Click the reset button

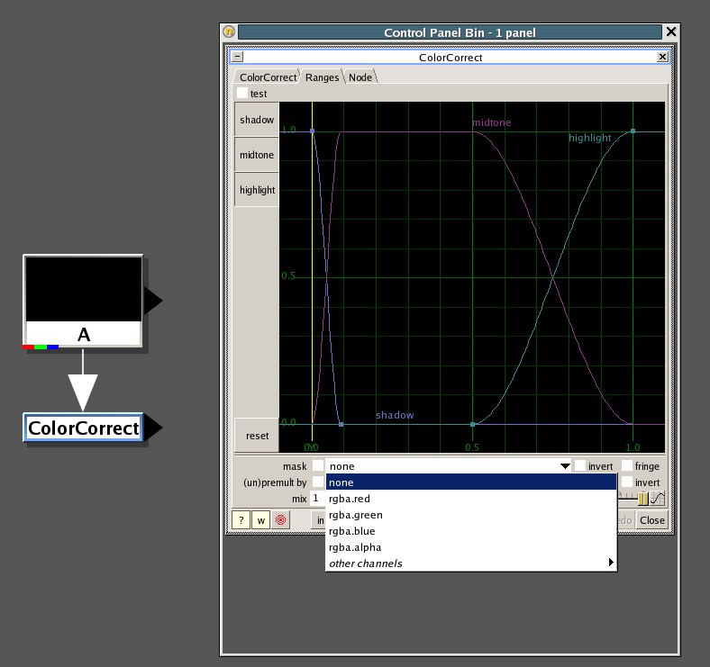257,436
